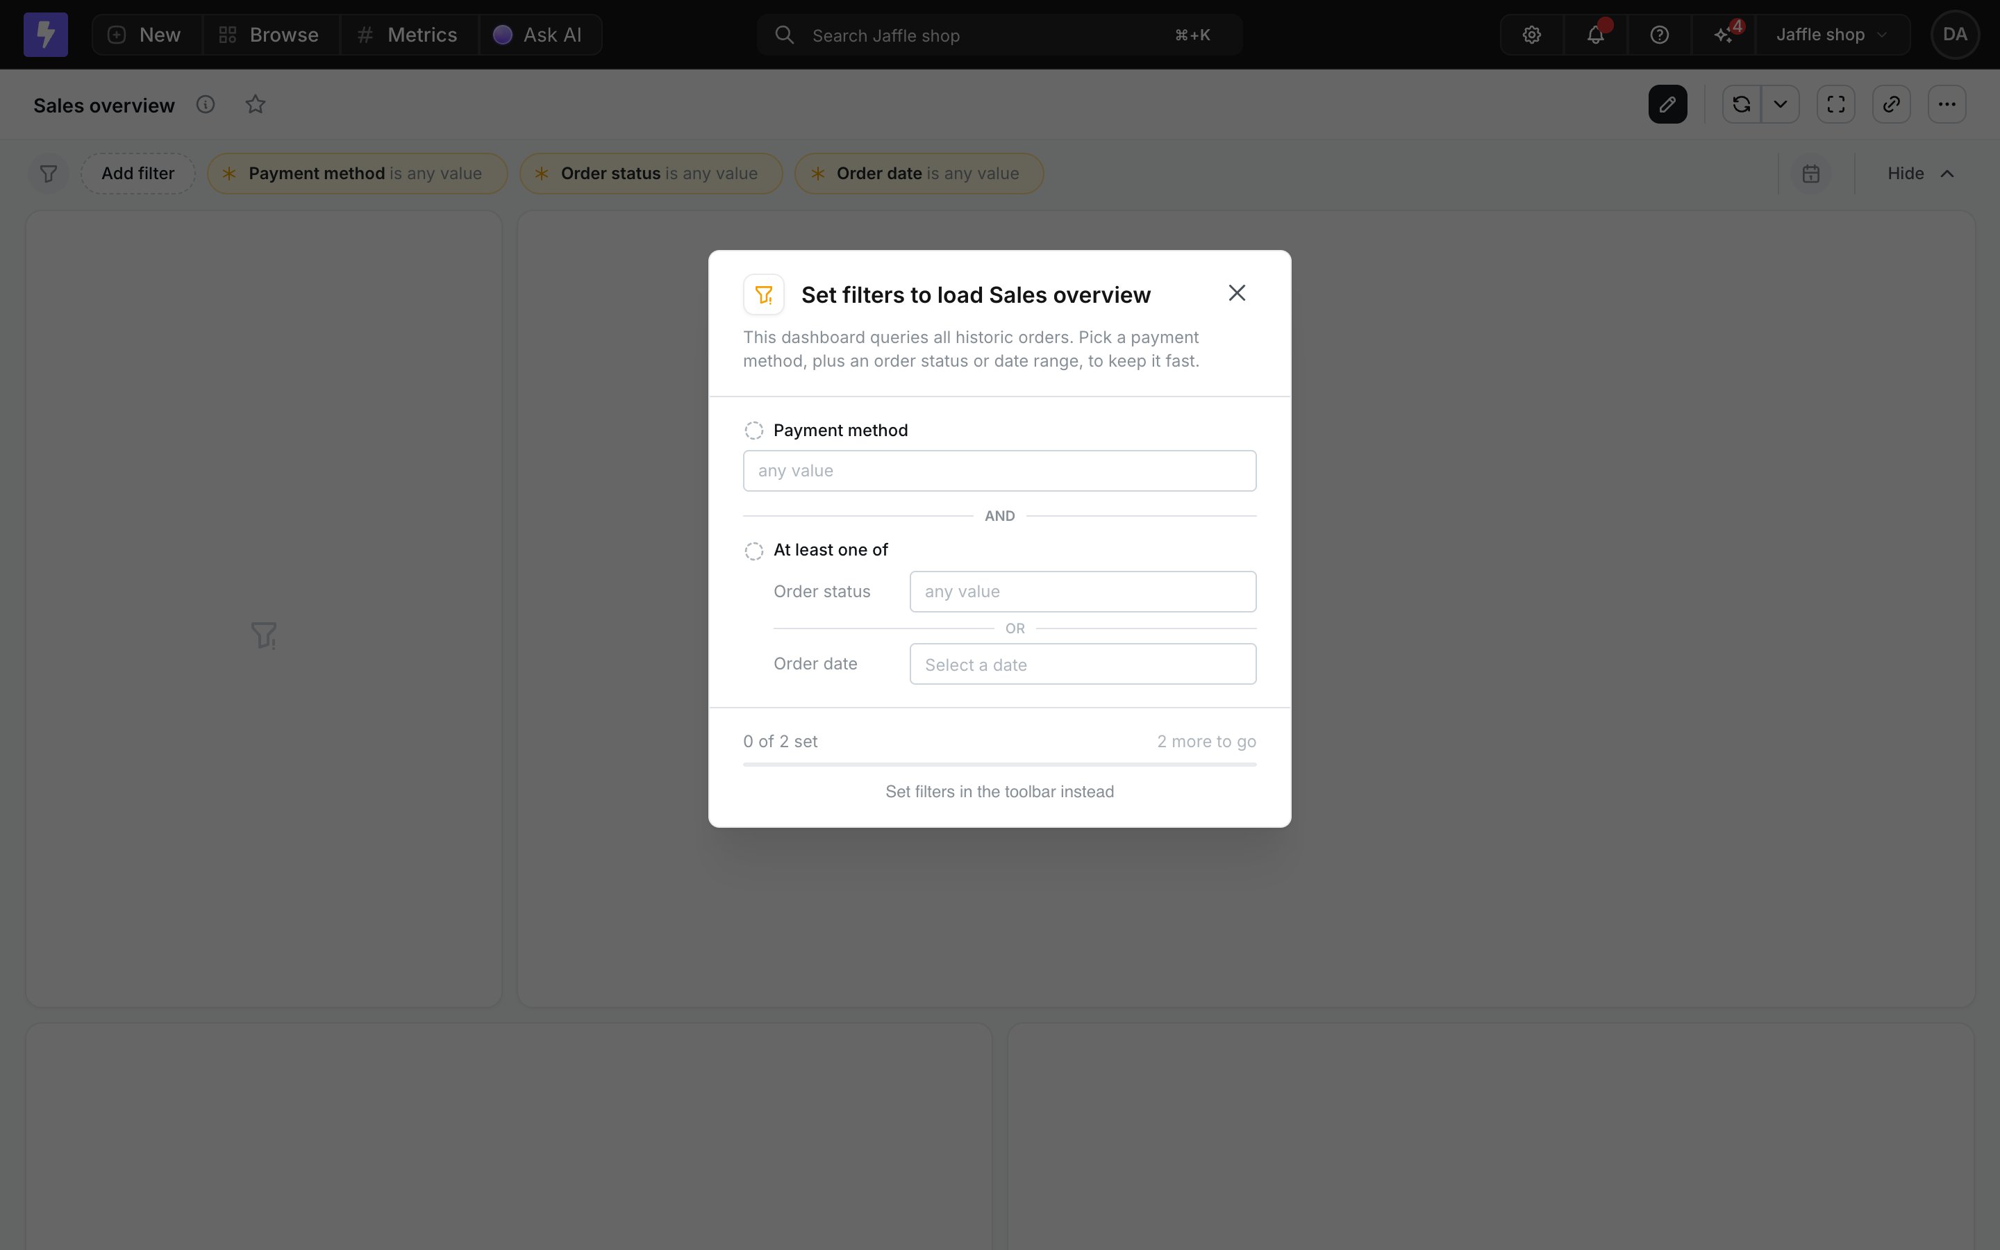
Task: Click the pencil edit dashboard button
Action: click(1667, 104)
